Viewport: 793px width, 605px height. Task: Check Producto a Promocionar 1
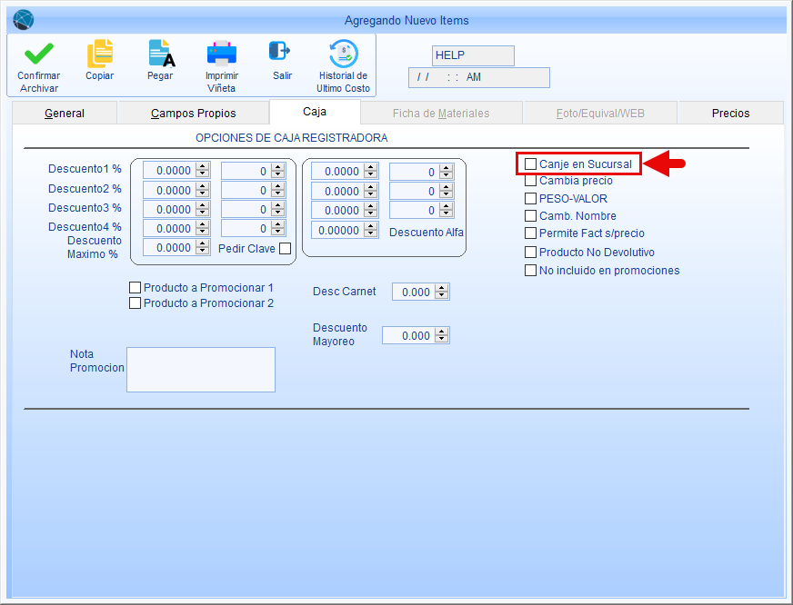click(135, 287)
